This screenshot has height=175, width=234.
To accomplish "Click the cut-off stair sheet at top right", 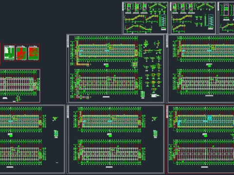I will click(x=226, y=18).
